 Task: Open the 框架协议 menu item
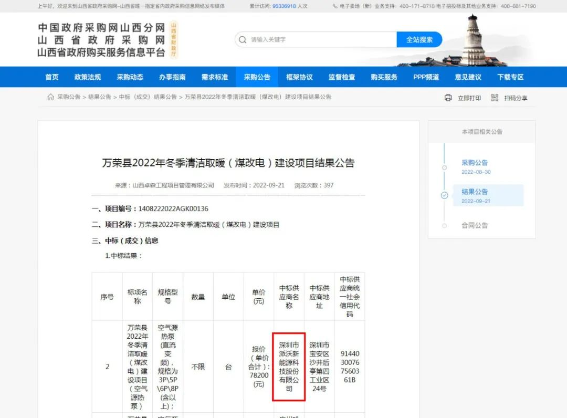(299, 77)
